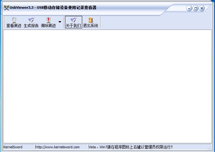The image size is (215, 152).
Task: Click the Vista/Win7 administrator notice in status bar
Action: click(x=131, y=147)
